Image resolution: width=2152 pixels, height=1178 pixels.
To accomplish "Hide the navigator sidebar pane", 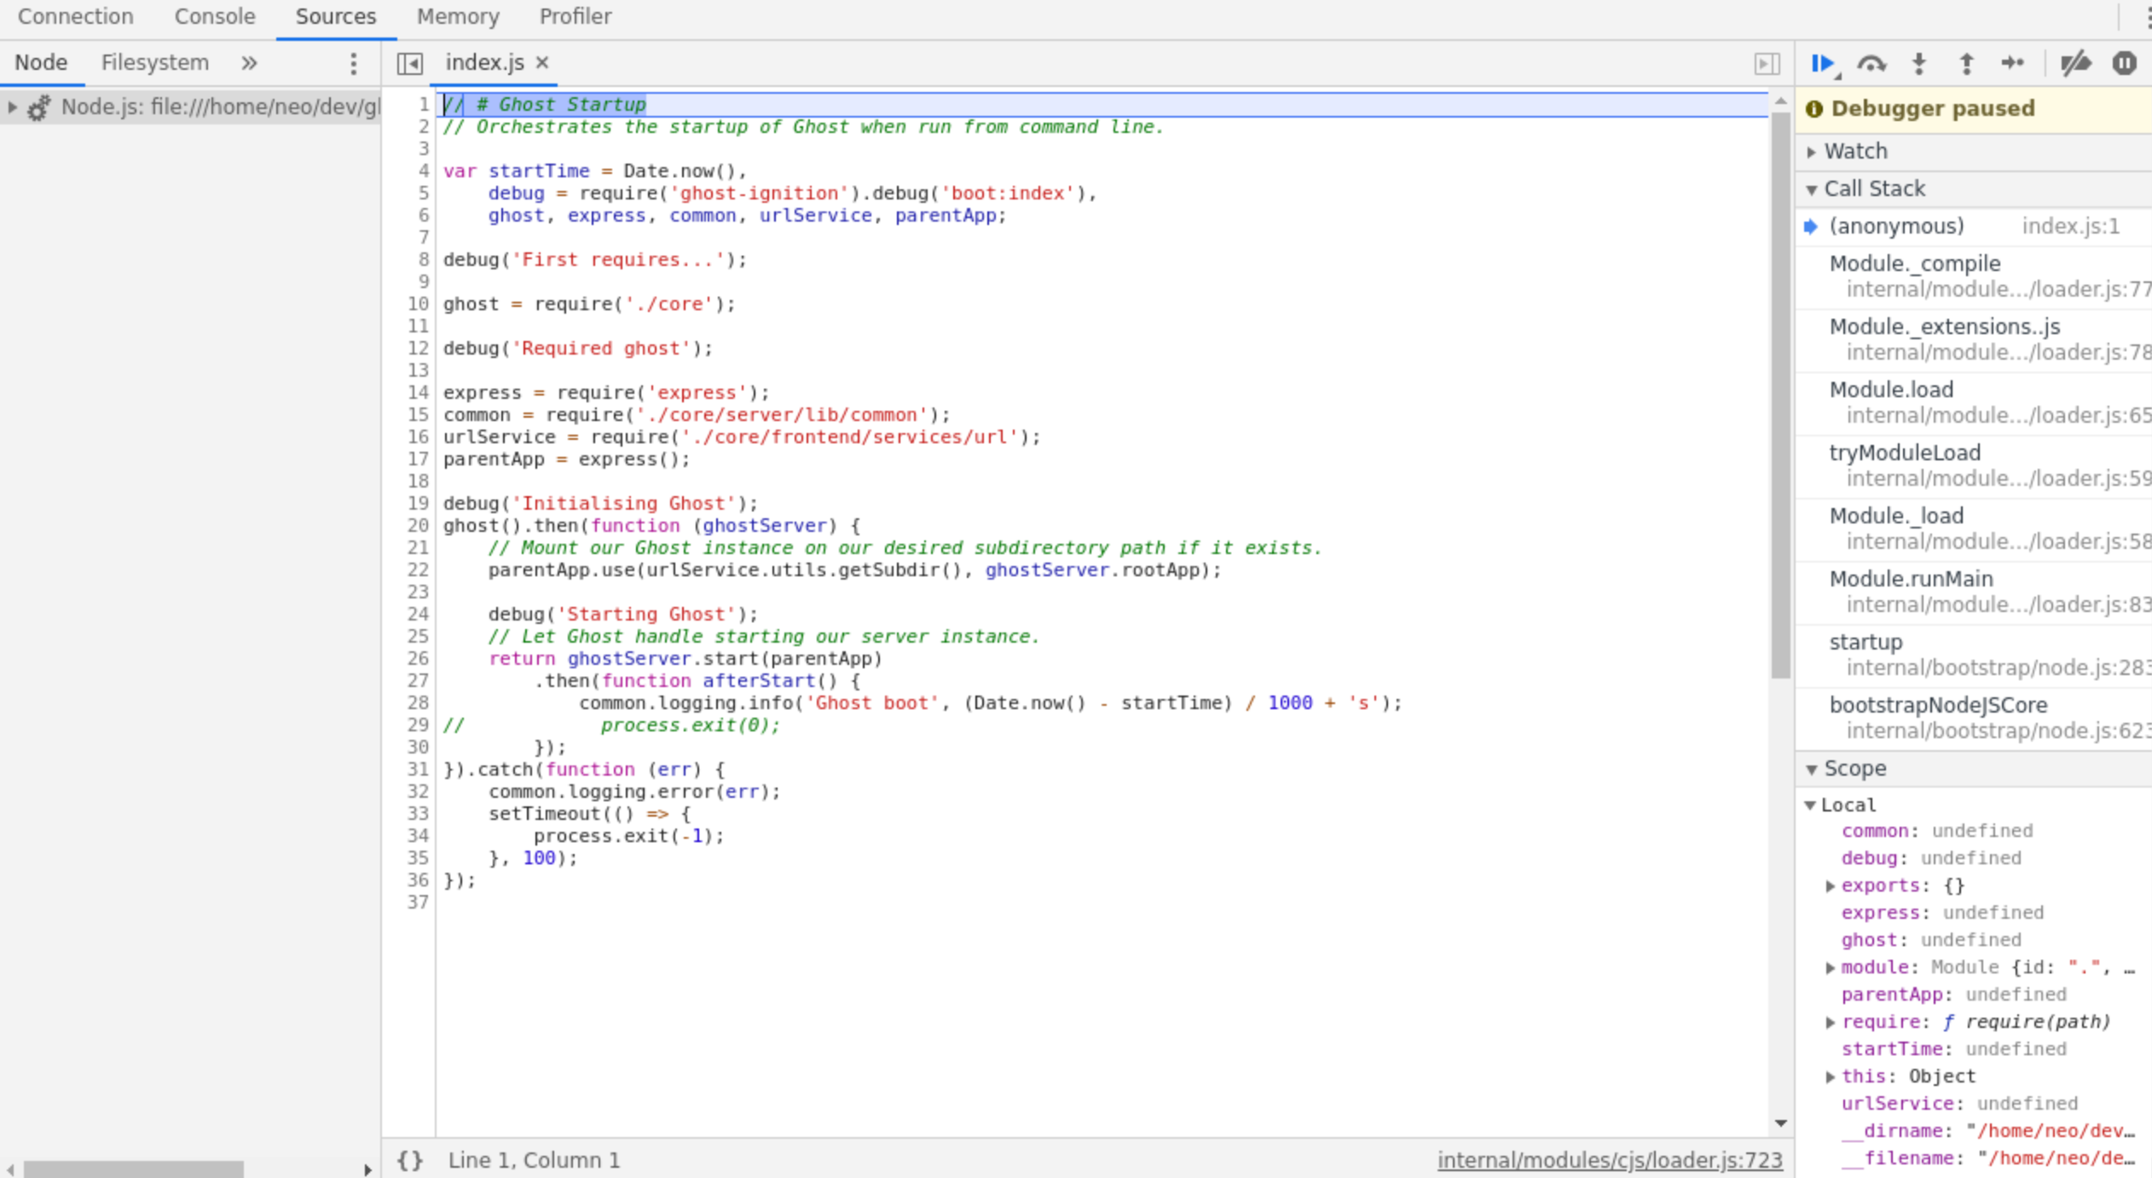I will 410,64.
